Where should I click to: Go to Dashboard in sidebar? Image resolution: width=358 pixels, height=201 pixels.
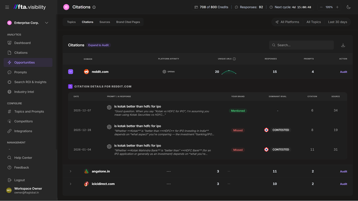[28, 43]
